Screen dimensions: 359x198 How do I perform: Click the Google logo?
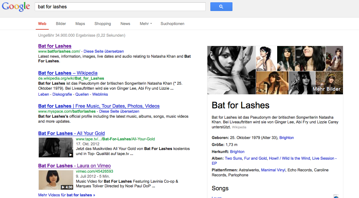[x=16, y=7]
